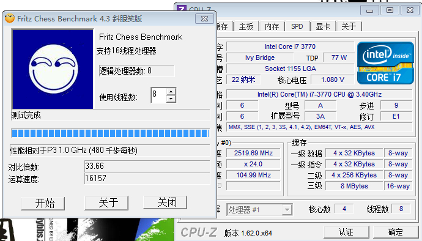Switch to the 关于 tab in CPU-Z
This screenshot has width=422, height=241.
pyautogui.click(x=349, y=26)
